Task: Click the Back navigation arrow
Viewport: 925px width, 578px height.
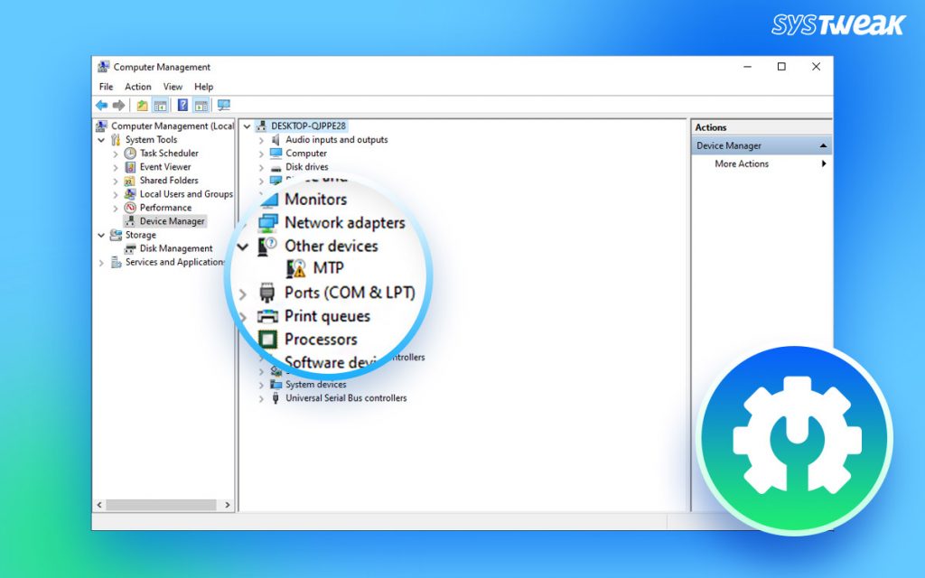Action: click(102, 105)
